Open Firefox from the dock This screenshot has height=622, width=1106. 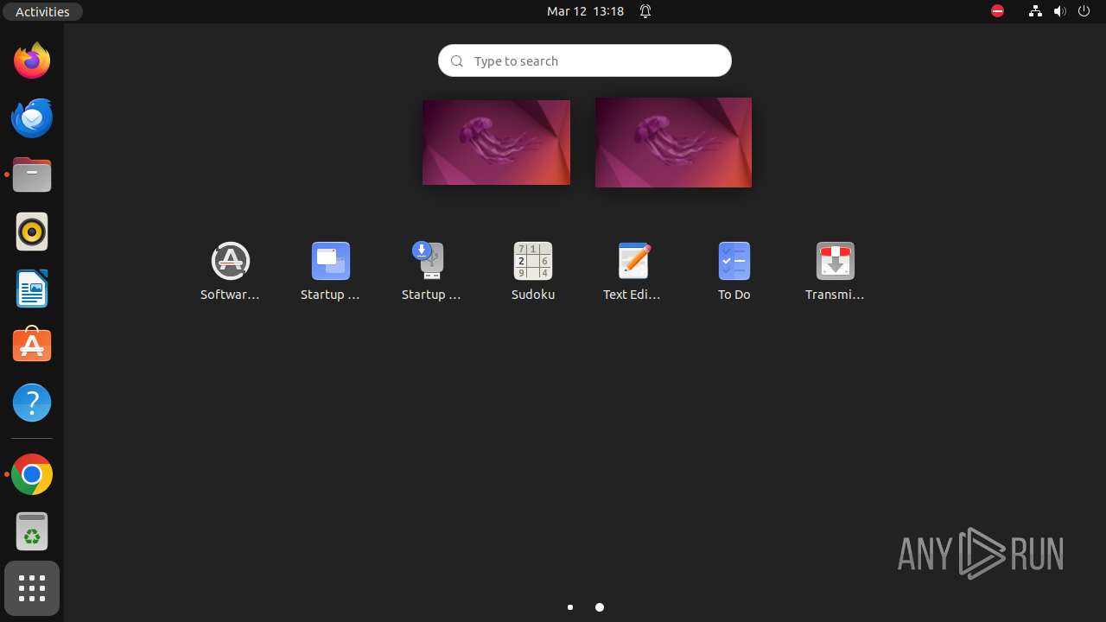point(32,60)
